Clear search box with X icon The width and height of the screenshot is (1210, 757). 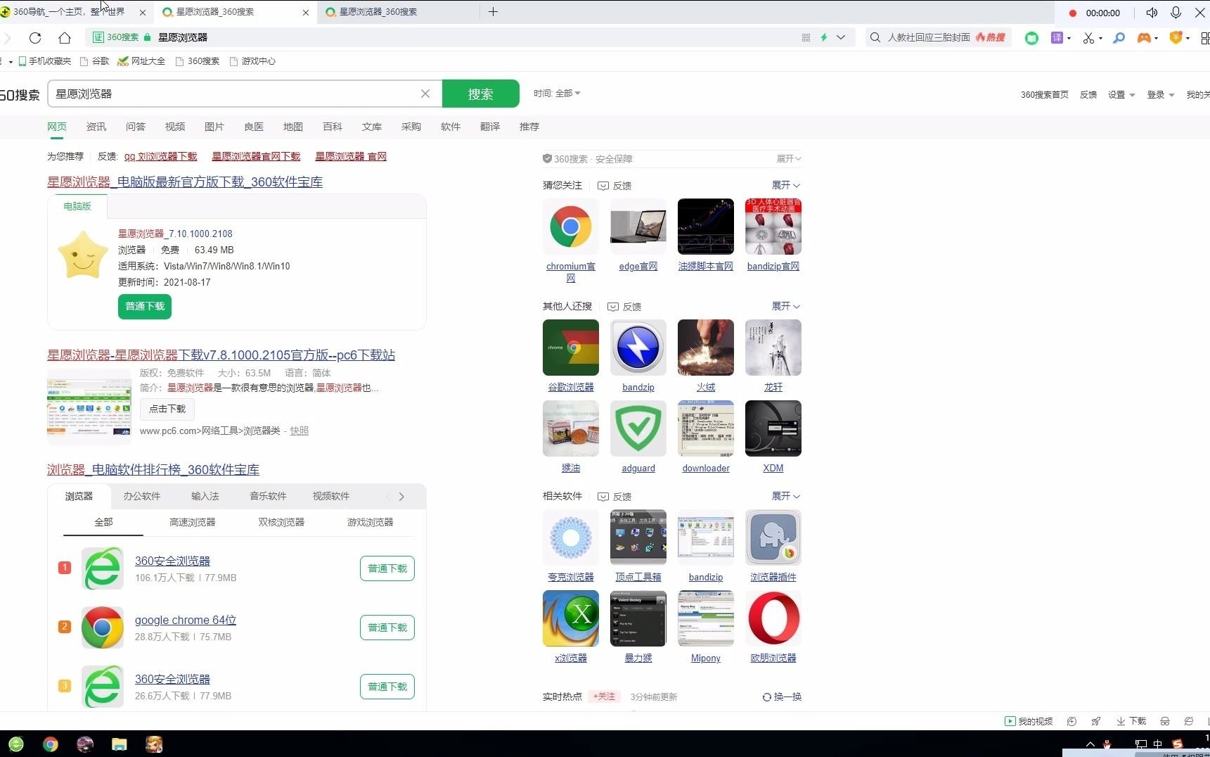tap(425, 94)
